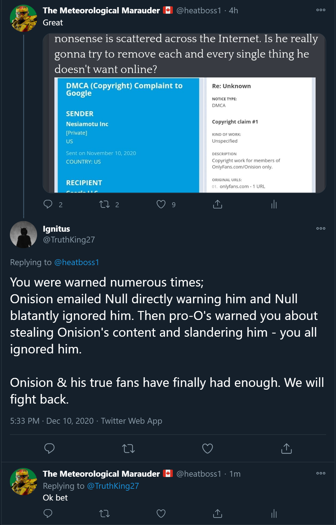Open Ignitus profile avatar
336x525 pixels.
(x=23, y=234)
